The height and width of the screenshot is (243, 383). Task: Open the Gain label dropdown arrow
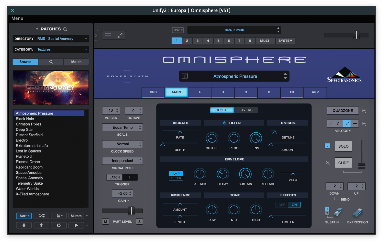(x=128, y=201)
